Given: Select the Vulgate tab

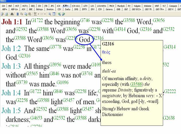Looking at the screenshot, I should click(x=137, y=6).
